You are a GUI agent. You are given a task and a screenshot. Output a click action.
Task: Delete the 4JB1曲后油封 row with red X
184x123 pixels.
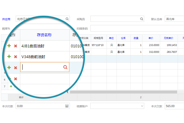click(x=16, y=46)
